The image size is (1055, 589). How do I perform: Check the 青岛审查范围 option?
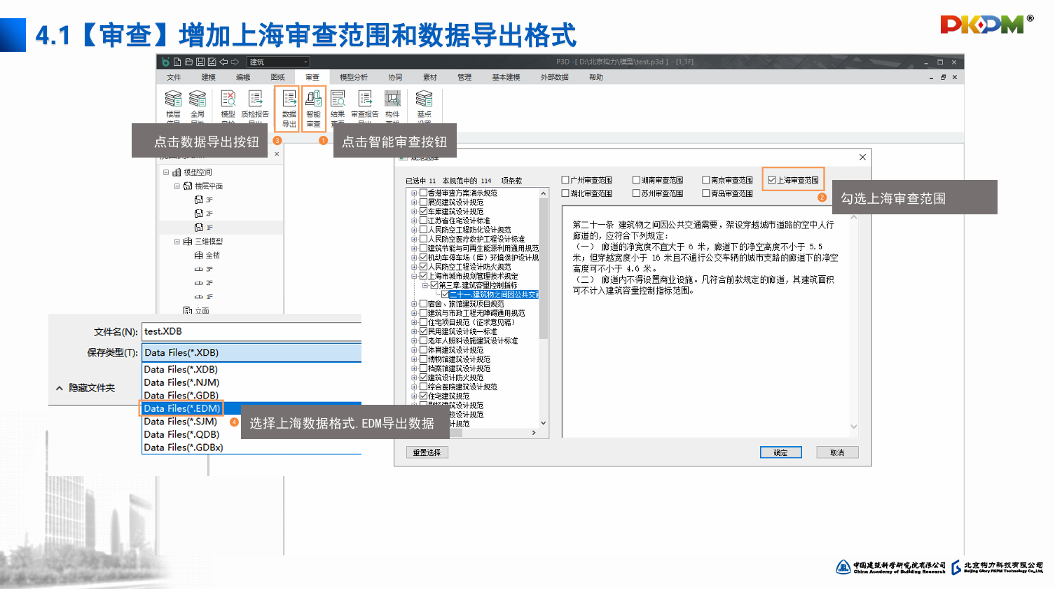coord(706,193)
